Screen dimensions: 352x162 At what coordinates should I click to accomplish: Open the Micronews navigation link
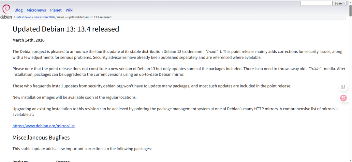[37, 10]
